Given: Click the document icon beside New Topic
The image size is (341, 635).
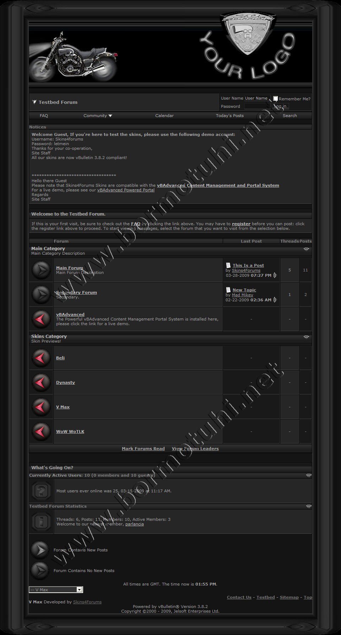Looking at the screenshot, I should click(228, 290).
